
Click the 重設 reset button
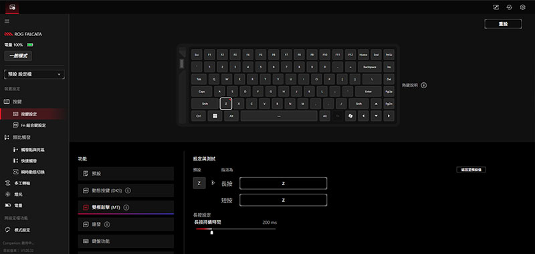click(x=503, y=24)
